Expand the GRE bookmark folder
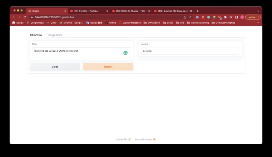This screenshot has height=157, width=272. tap(180, 23)
